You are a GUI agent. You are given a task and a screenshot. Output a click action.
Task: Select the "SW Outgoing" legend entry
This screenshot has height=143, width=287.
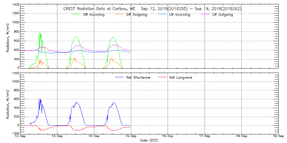tap(137, 15)
